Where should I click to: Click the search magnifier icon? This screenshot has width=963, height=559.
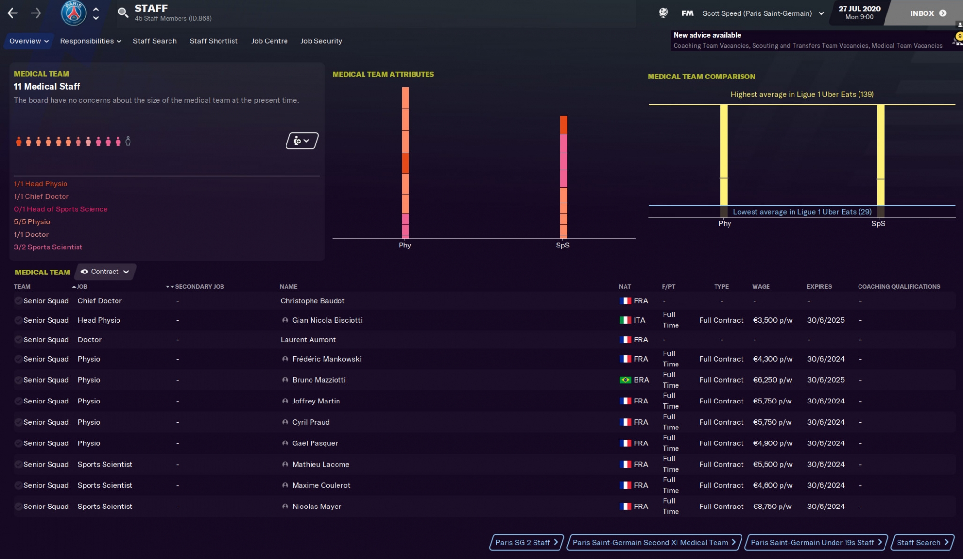[x=123, y=13]
